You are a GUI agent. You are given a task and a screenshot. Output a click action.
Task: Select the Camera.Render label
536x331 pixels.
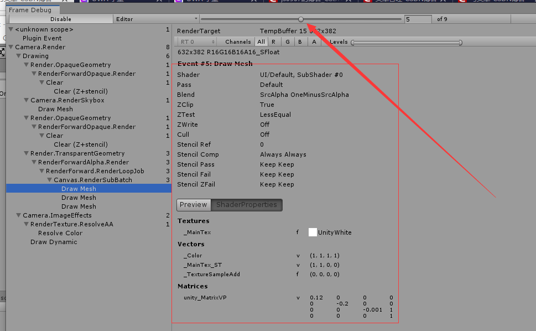coord(40,47)
